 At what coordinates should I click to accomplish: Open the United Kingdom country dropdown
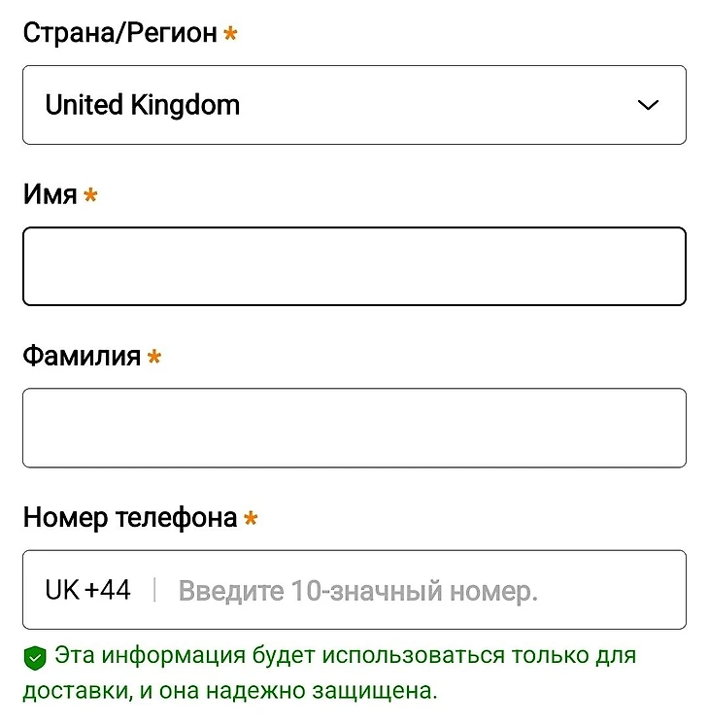pos(354,105)
